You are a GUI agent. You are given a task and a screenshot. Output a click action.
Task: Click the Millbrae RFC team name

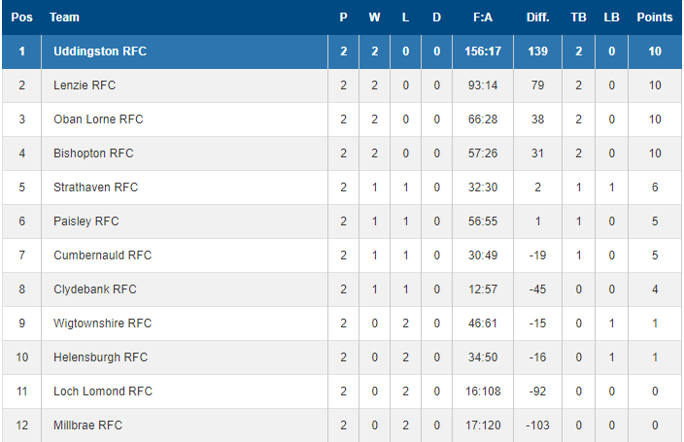tap(87, 425)
